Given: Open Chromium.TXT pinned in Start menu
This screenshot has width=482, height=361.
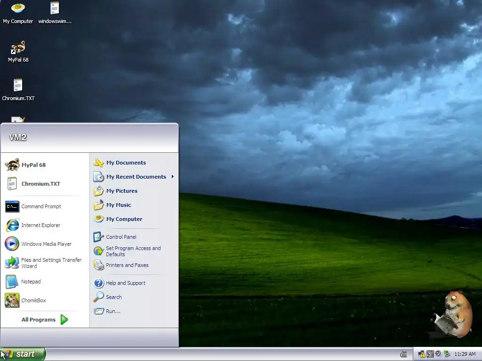Looking at the screenshot, I should pos(45,184).
